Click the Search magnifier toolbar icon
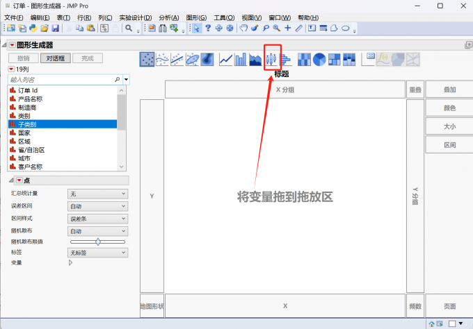The height and width of the screenshot is (329, 473). point(129,28)
